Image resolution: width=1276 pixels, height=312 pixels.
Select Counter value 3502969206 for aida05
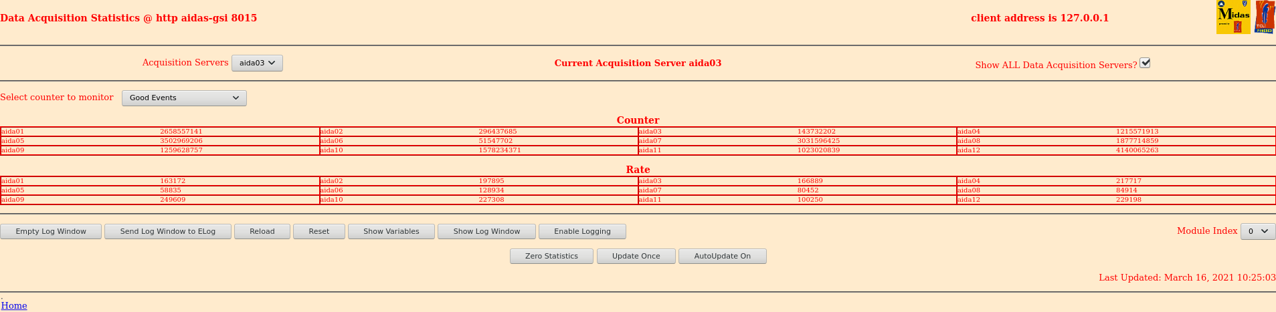tap(181, 141)
